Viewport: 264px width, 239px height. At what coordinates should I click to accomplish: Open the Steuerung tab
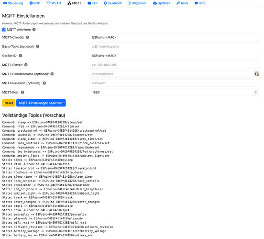click(13, 3)
